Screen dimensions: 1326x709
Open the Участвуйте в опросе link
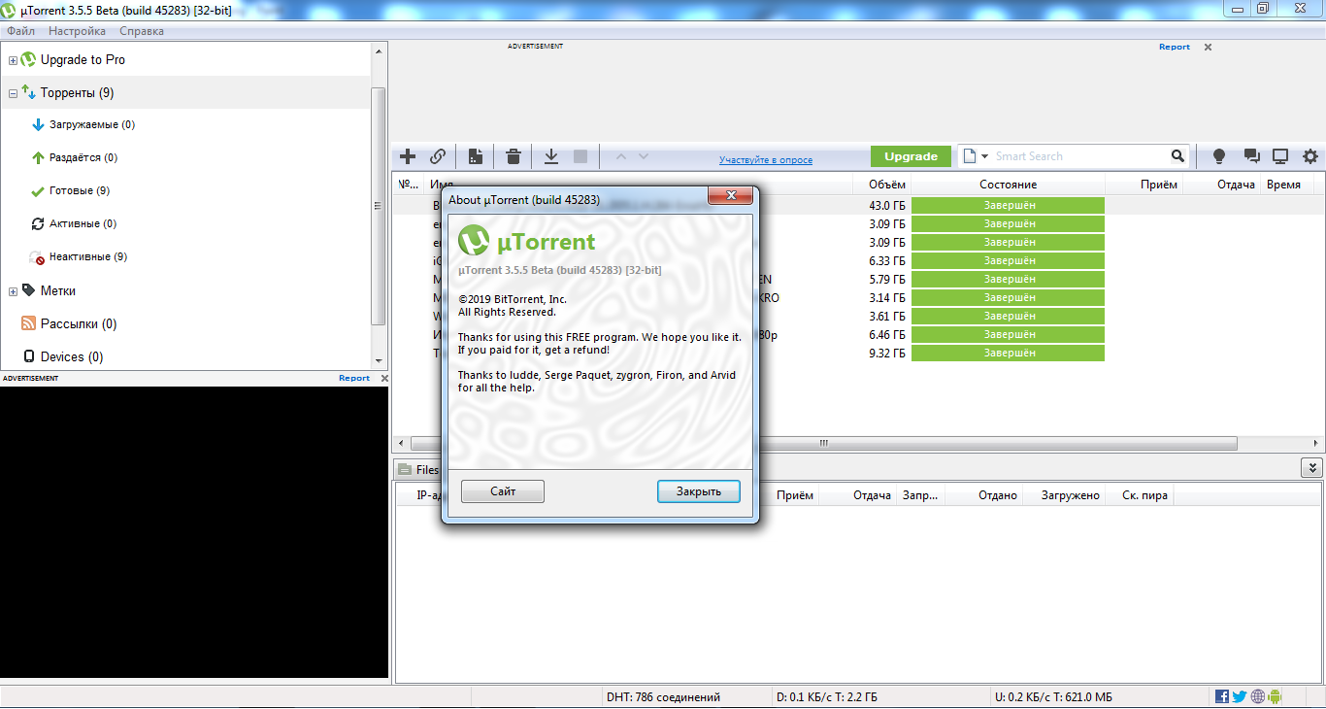coord(766,160)
